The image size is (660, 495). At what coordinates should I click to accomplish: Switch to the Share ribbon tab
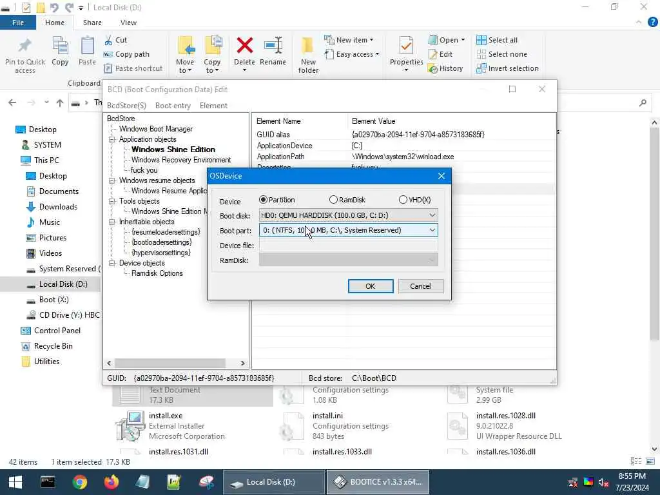click(x=92, y=23)
